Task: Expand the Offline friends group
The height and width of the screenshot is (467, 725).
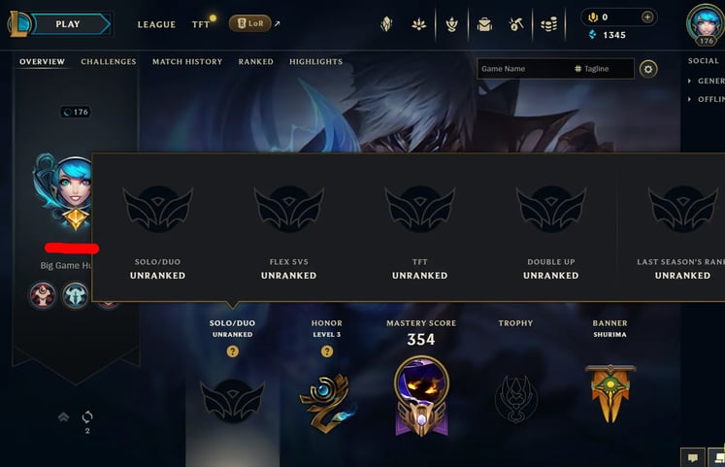Action: 707,99
